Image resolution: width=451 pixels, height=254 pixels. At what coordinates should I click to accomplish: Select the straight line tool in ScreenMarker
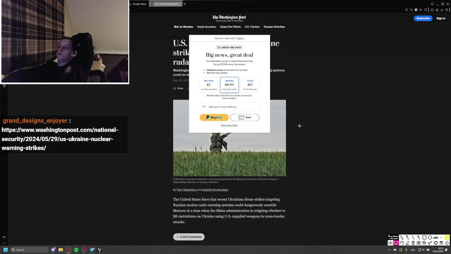413,237
